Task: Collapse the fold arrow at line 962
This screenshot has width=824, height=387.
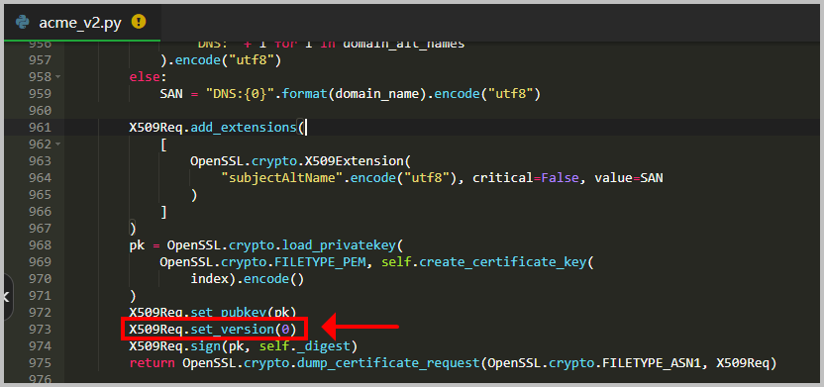Action: coord(57,144)
